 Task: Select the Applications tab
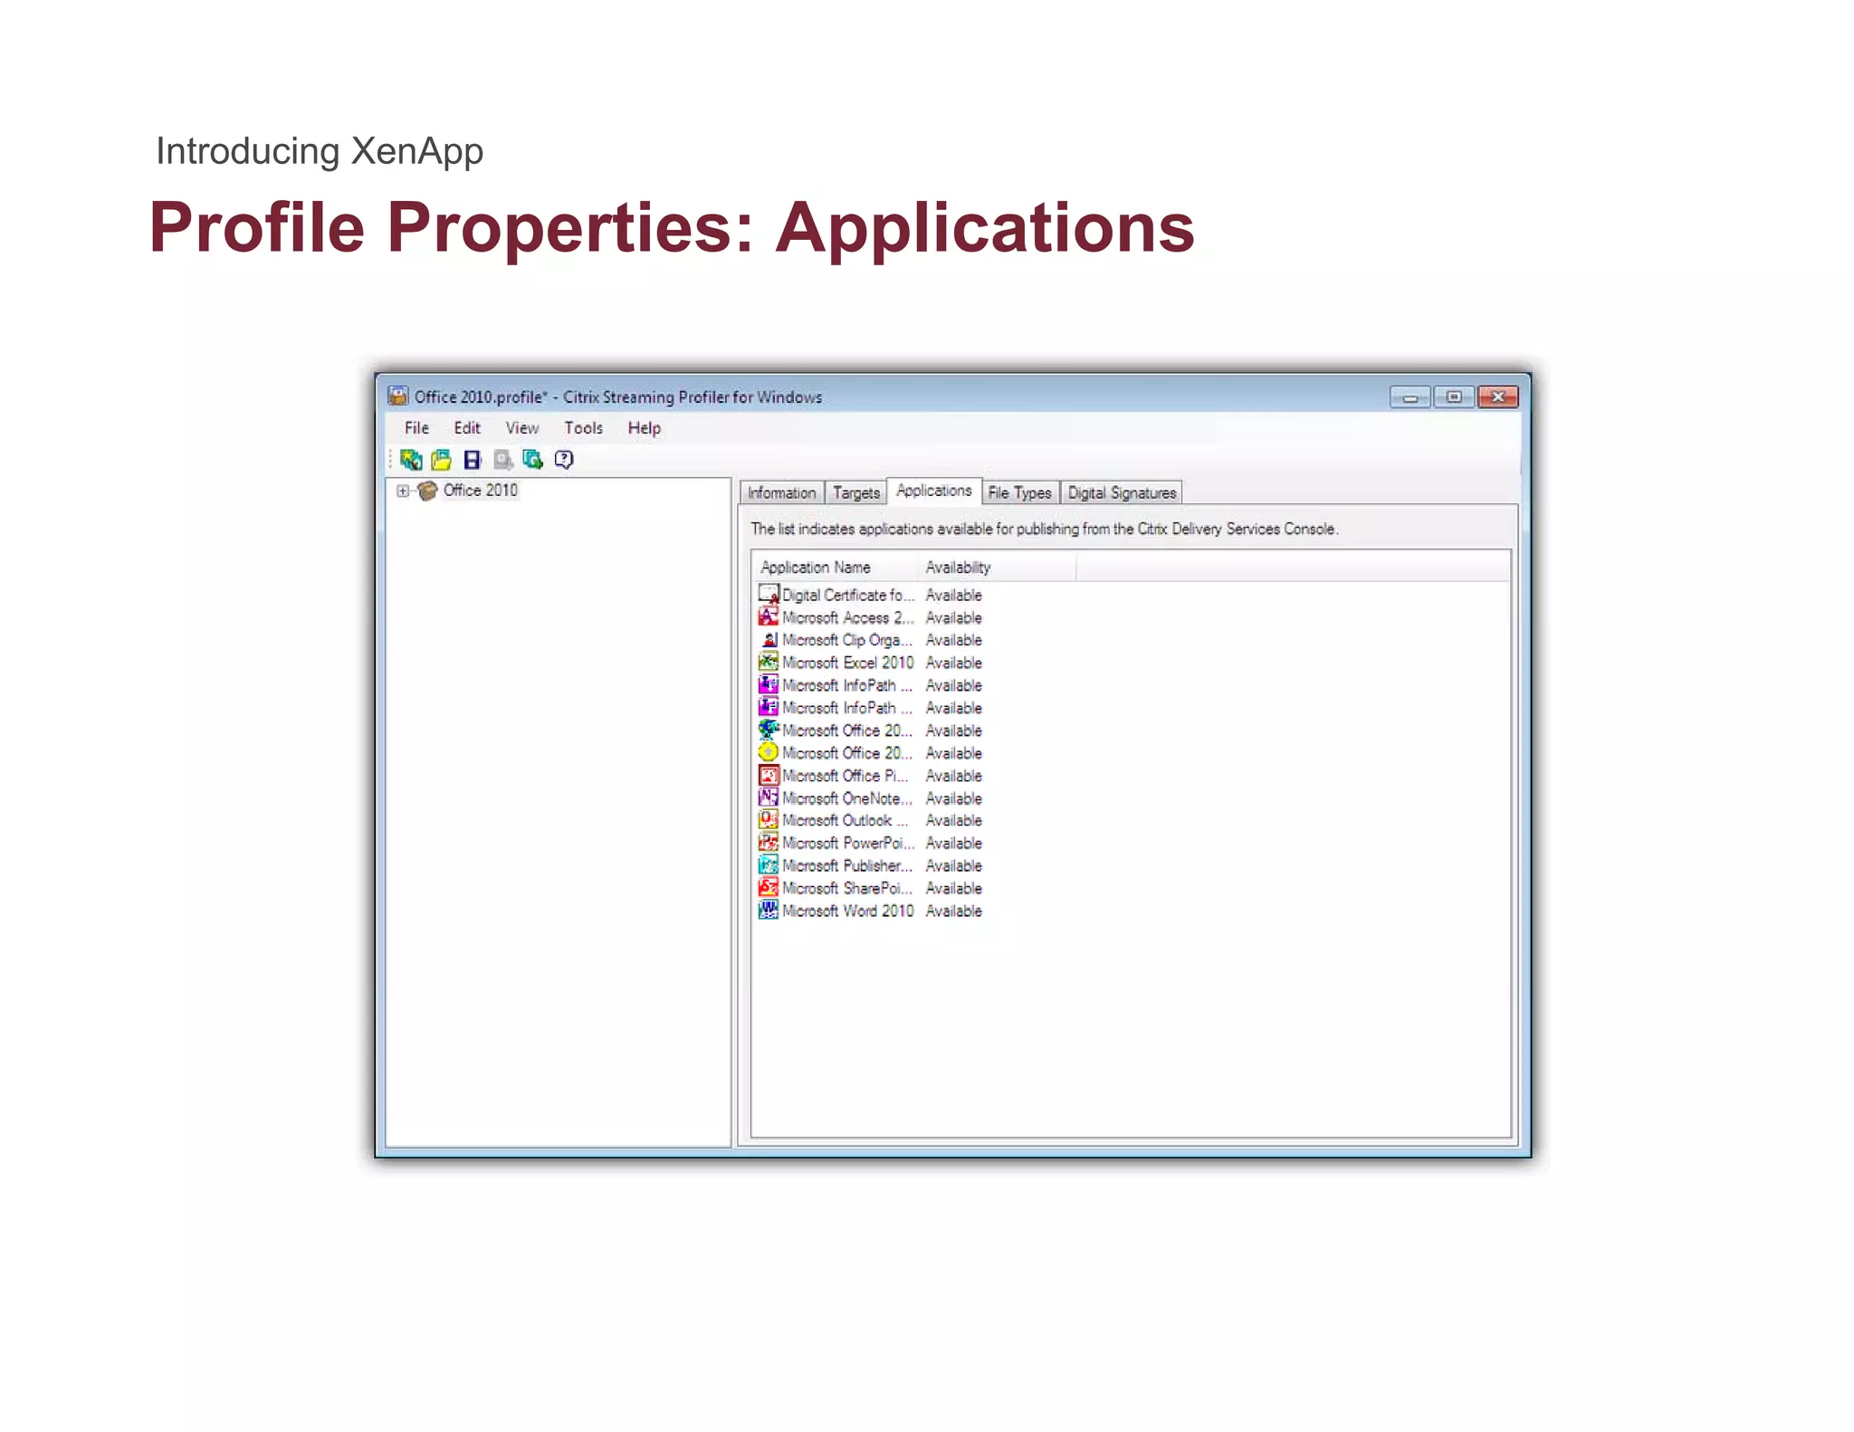pos(934,491)
